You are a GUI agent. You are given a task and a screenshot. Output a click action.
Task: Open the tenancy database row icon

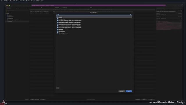(x=58, y=17)
